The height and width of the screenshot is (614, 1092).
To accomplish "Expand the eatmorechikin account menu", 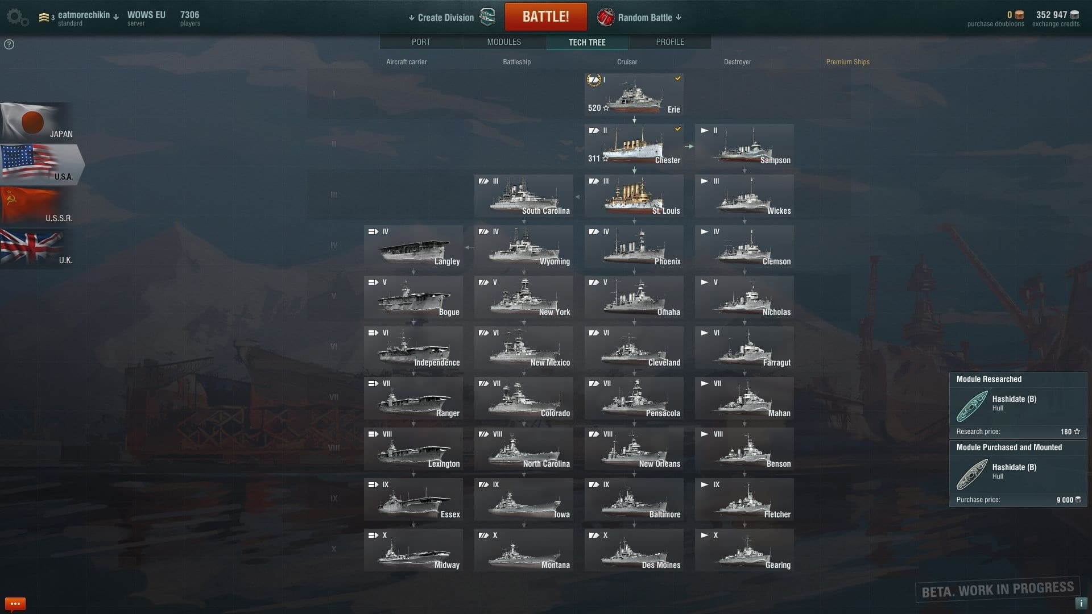I will coord(88,15).
